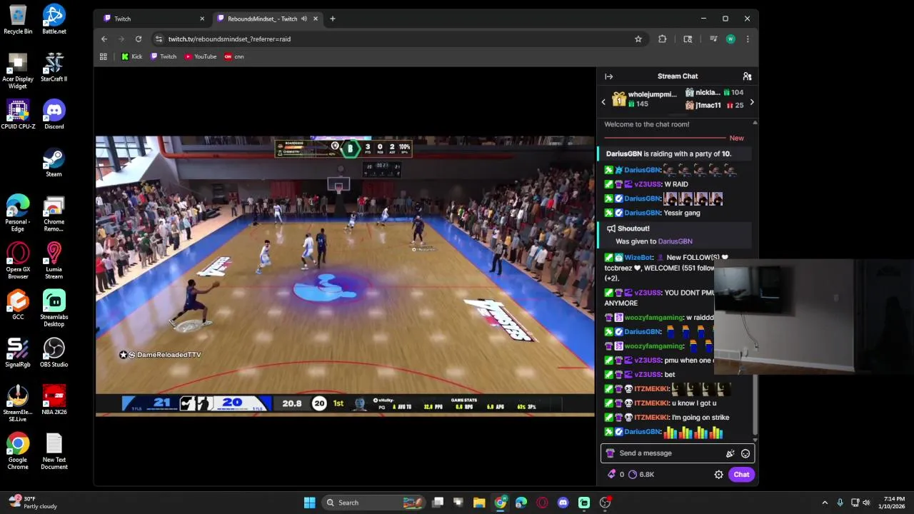Image resolution: width=914 pixels, height=514 pixels.
Task: Click woozyfamgaming username on w raiddd message
Action: [x=654, y=318]
